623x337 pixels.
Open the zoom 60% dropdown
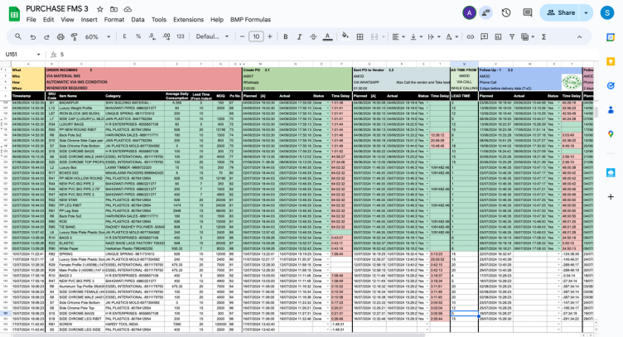pyautogui.click(x=98, y=36)
